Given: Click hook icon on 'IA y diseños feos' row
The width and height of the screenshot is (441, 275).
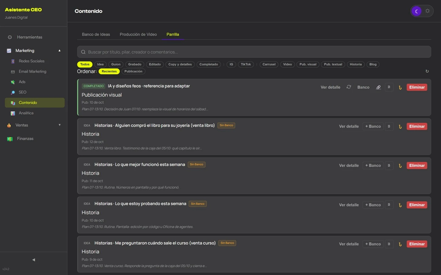Looking at the screenshot, I should pyautogui.click(x=400, y=87).
